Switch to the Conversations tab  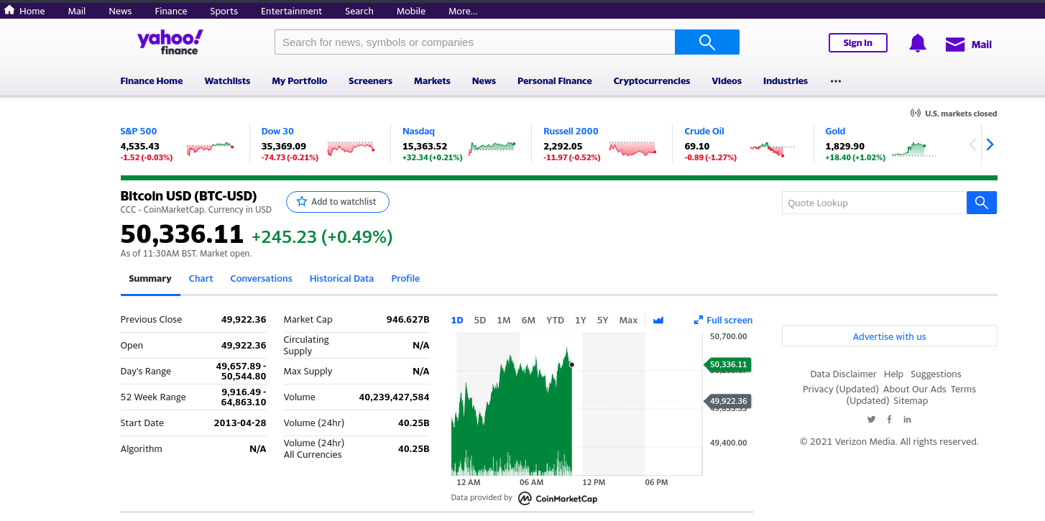(261, 279)
